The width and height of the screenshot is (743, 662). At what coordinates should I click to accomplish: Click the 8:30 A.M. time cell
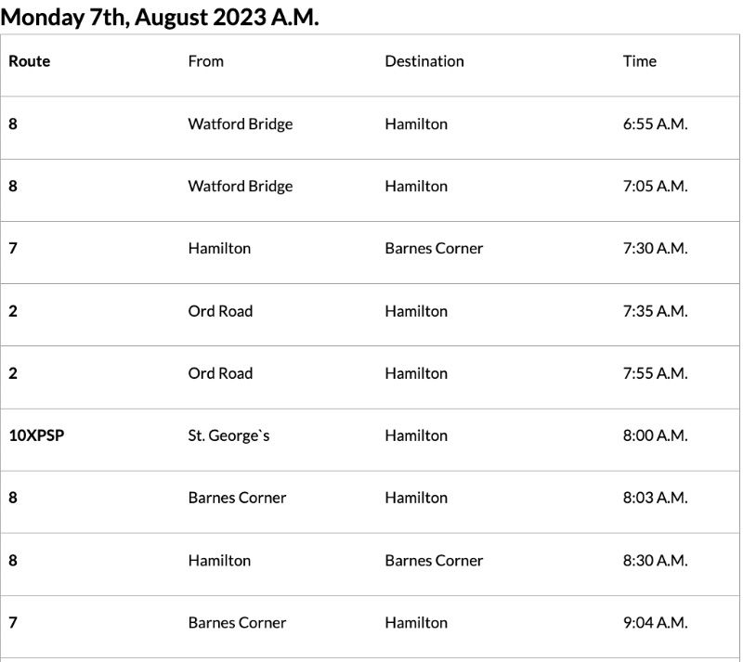[x=655, y=561]
